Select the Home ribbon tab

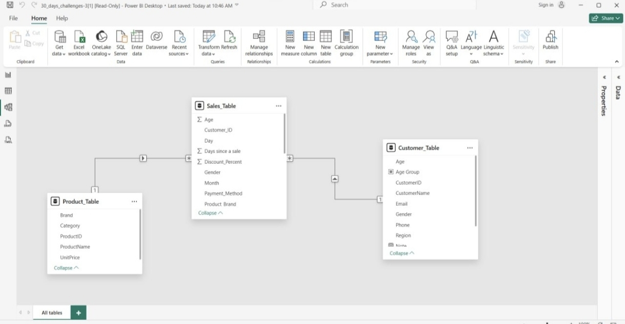[39, 18]
